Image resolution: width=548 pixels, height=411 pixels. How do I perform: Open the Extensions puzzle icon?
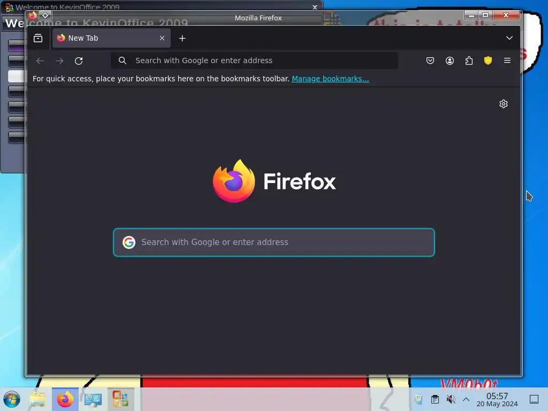(x=469, y=60)
